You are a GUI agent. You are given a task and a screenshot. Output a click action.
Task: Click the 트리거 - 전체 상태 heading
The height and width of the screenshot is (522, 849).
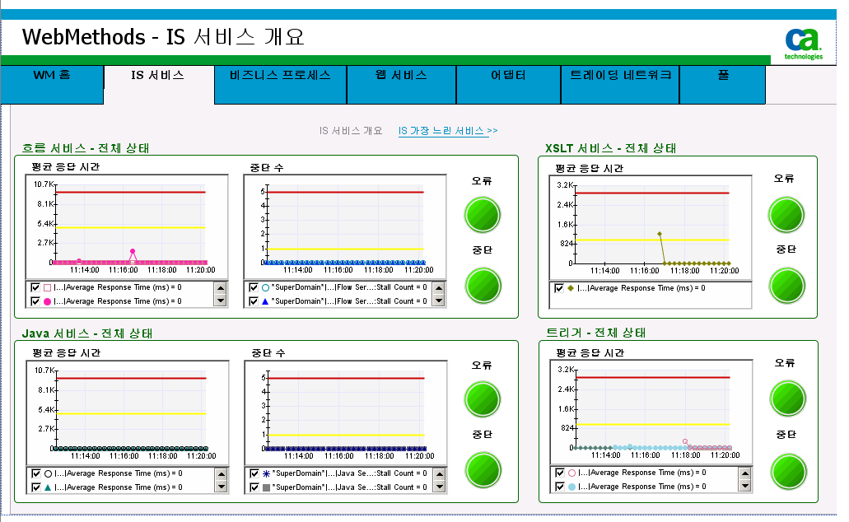point(596,333)
